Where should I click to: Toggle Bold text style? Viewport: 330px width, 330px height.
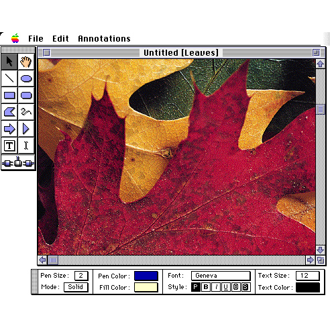point(206,287)
